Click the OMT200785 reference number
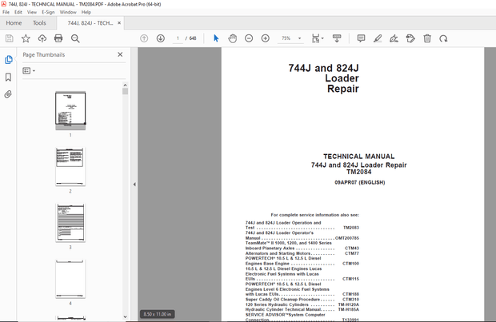Viewport: 496px width, 322px height. [x=347, y=238]
